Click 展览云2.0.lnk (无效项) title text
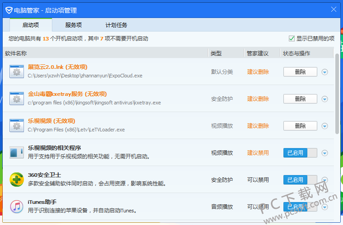This screenshot has height=225, width=343. pos(57,67)
